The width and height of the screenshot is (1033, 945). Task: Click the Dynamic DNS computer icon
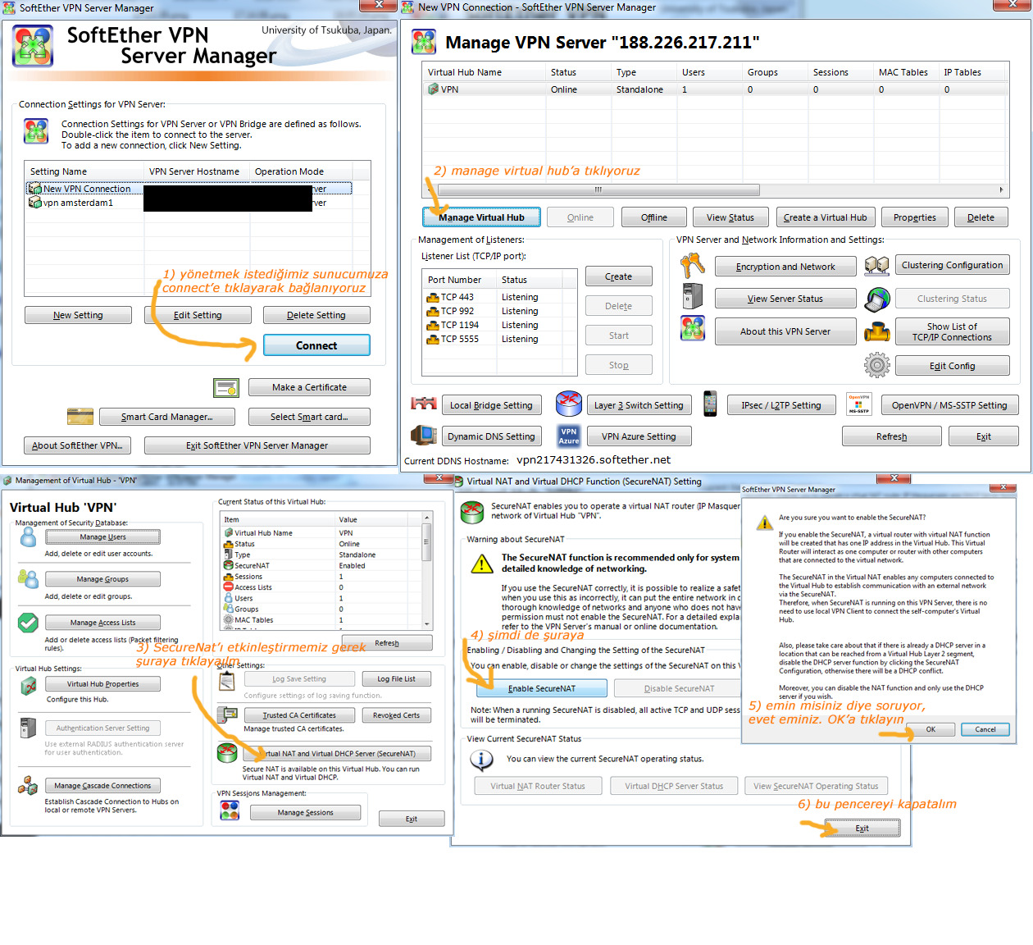[424, 436]
